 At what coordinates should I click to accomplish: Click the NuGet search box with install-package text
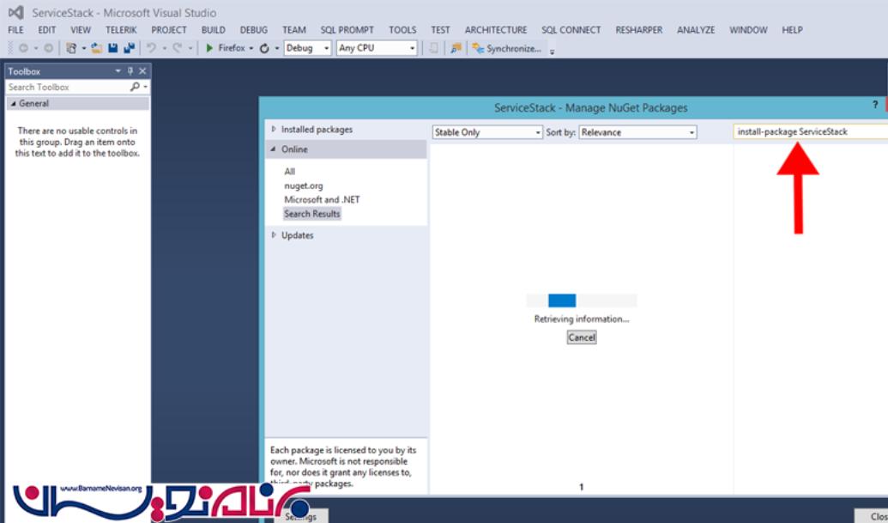(811, 131)
